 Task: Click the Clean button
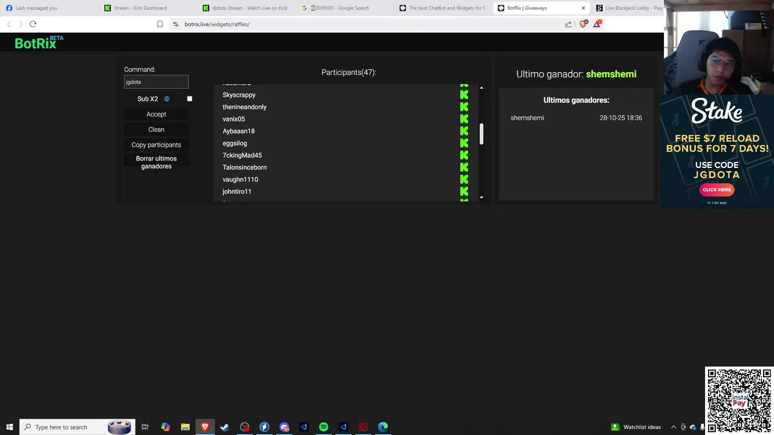click(156, 129)
